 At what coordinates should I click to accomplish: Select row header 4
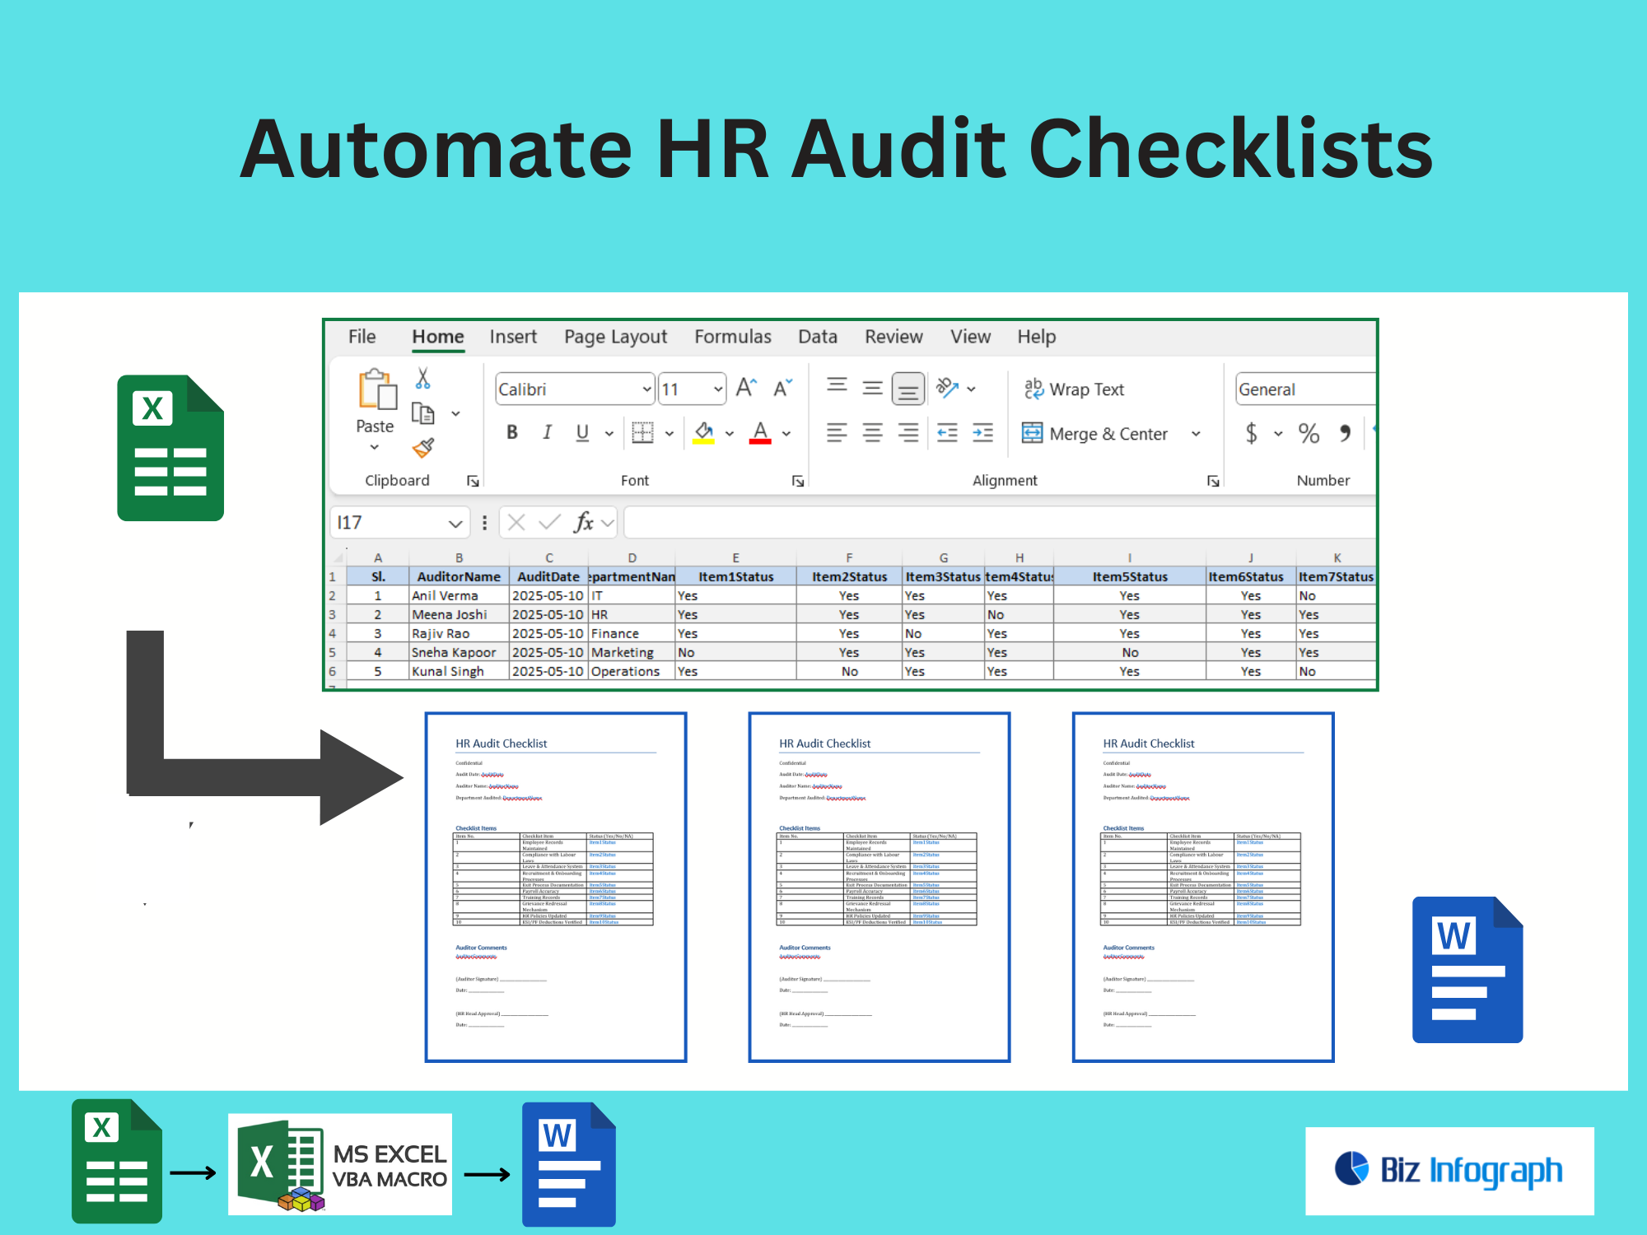point(333,633)
